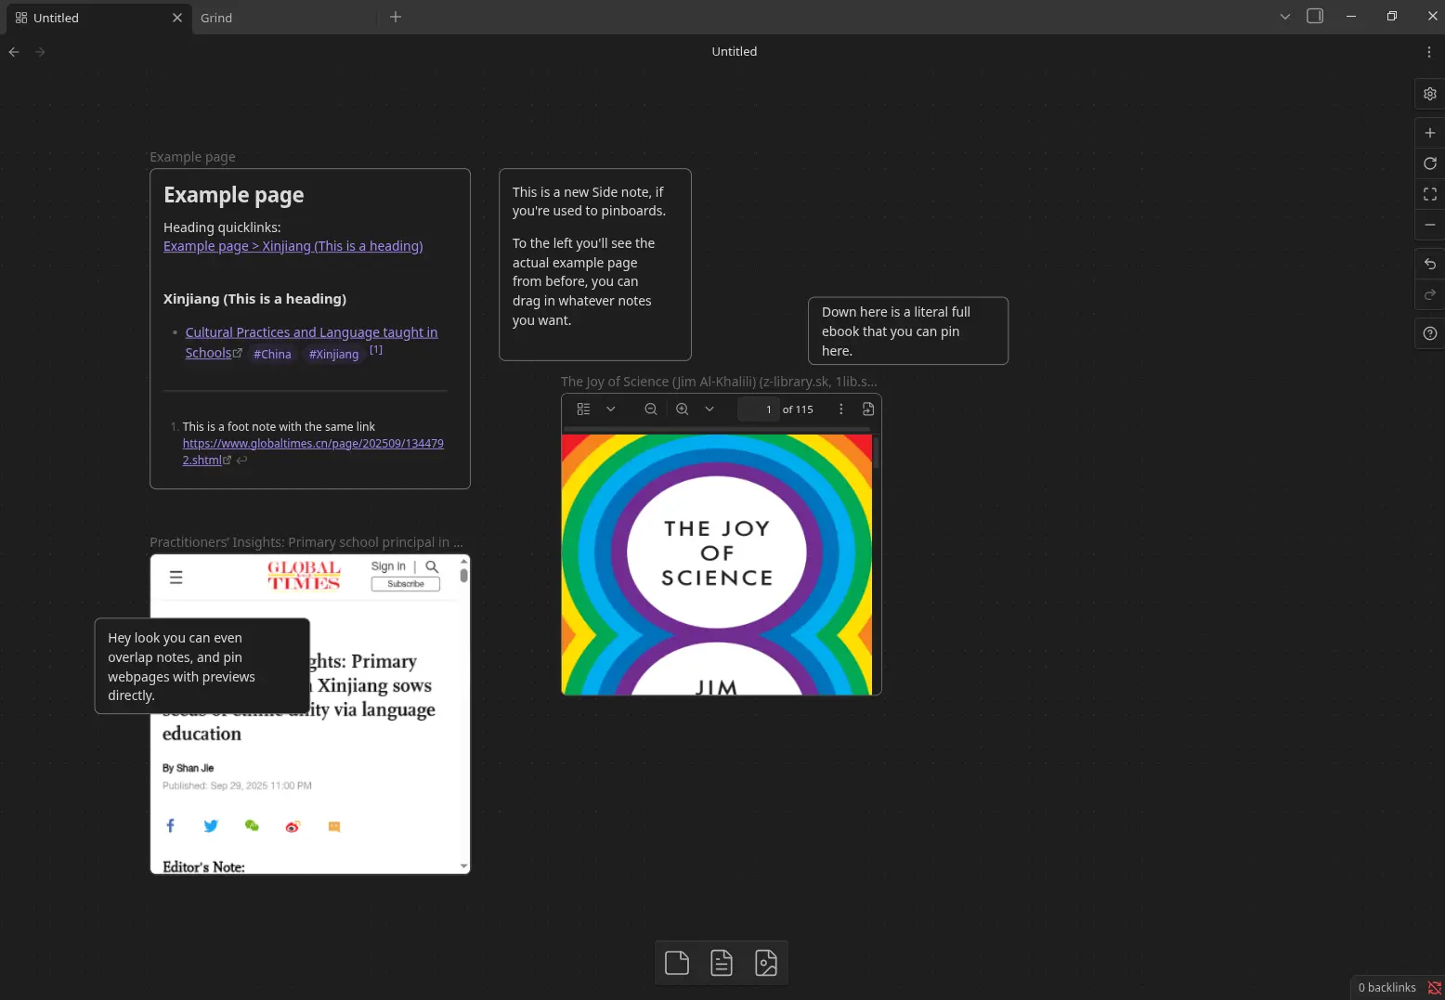Select the 'Down here is a literal full ebook' card
This screenshot has height=1000, width=1445.
click(908, 331)
